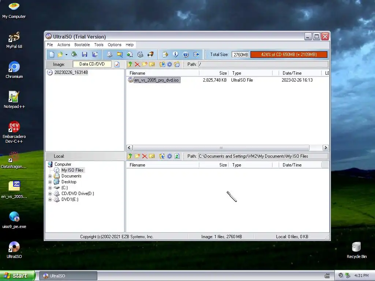
Task: Select the My ISO Files tree item
Action: point(72,170)
